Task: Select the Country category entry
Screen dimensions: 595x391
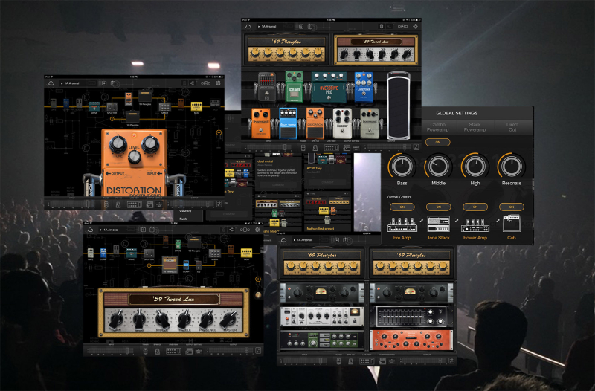Action: (185, 211)
